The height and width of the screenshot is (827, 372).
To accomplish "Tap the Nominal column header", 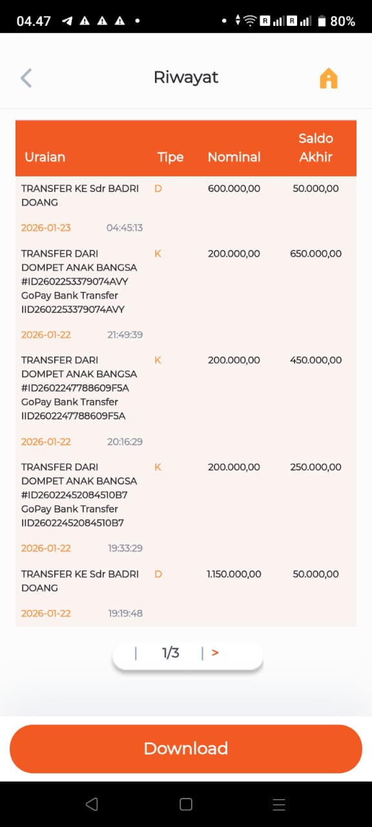I will (x=234, y=157).
